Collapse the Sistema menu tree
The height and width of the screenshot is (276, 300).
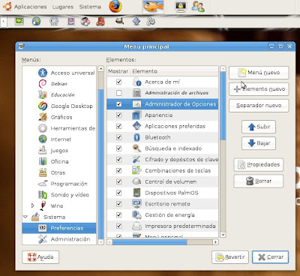[25, 217]
